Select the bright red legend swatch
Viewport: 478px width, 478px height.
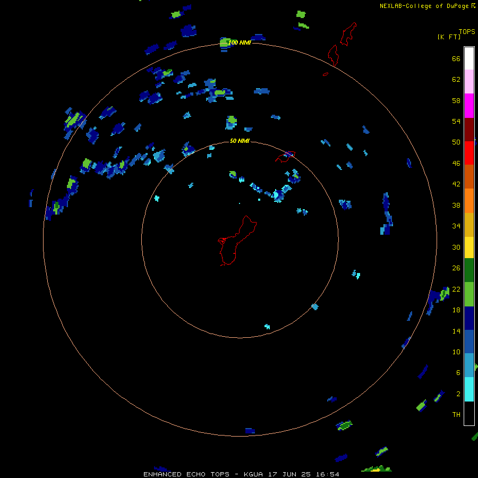click(x=469, y=153)
